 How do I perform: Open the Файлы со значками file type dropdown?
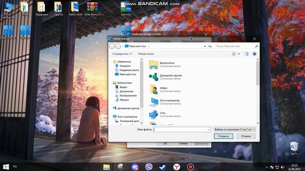[x=234, y=130]
